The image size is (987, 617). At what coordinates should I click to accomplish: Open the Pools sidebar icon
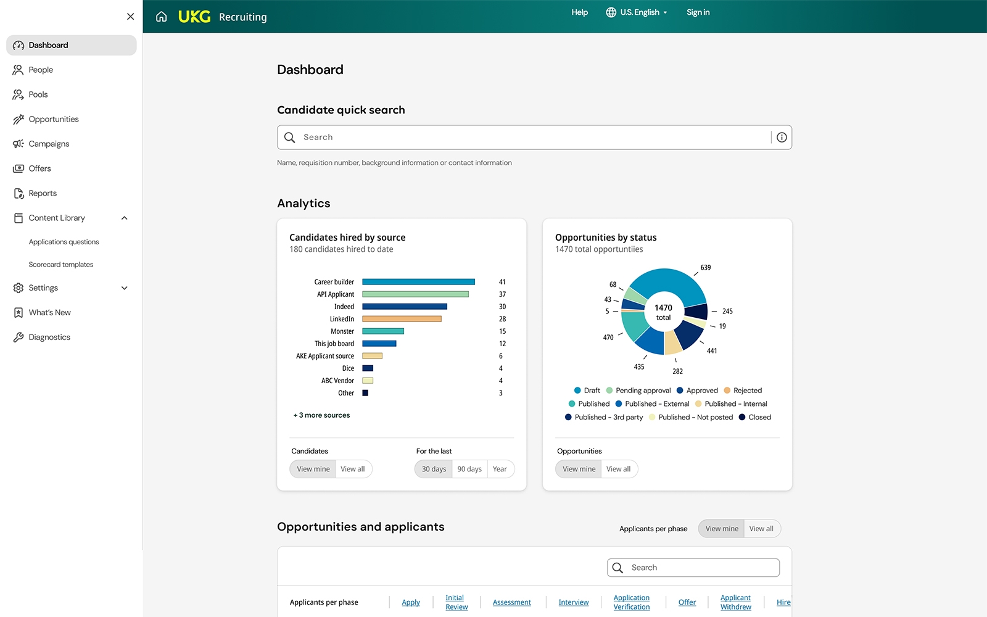tap(19, 94)
